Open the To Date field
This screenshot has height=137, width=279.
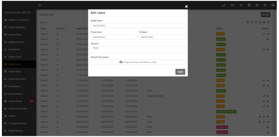pos(162,37)
